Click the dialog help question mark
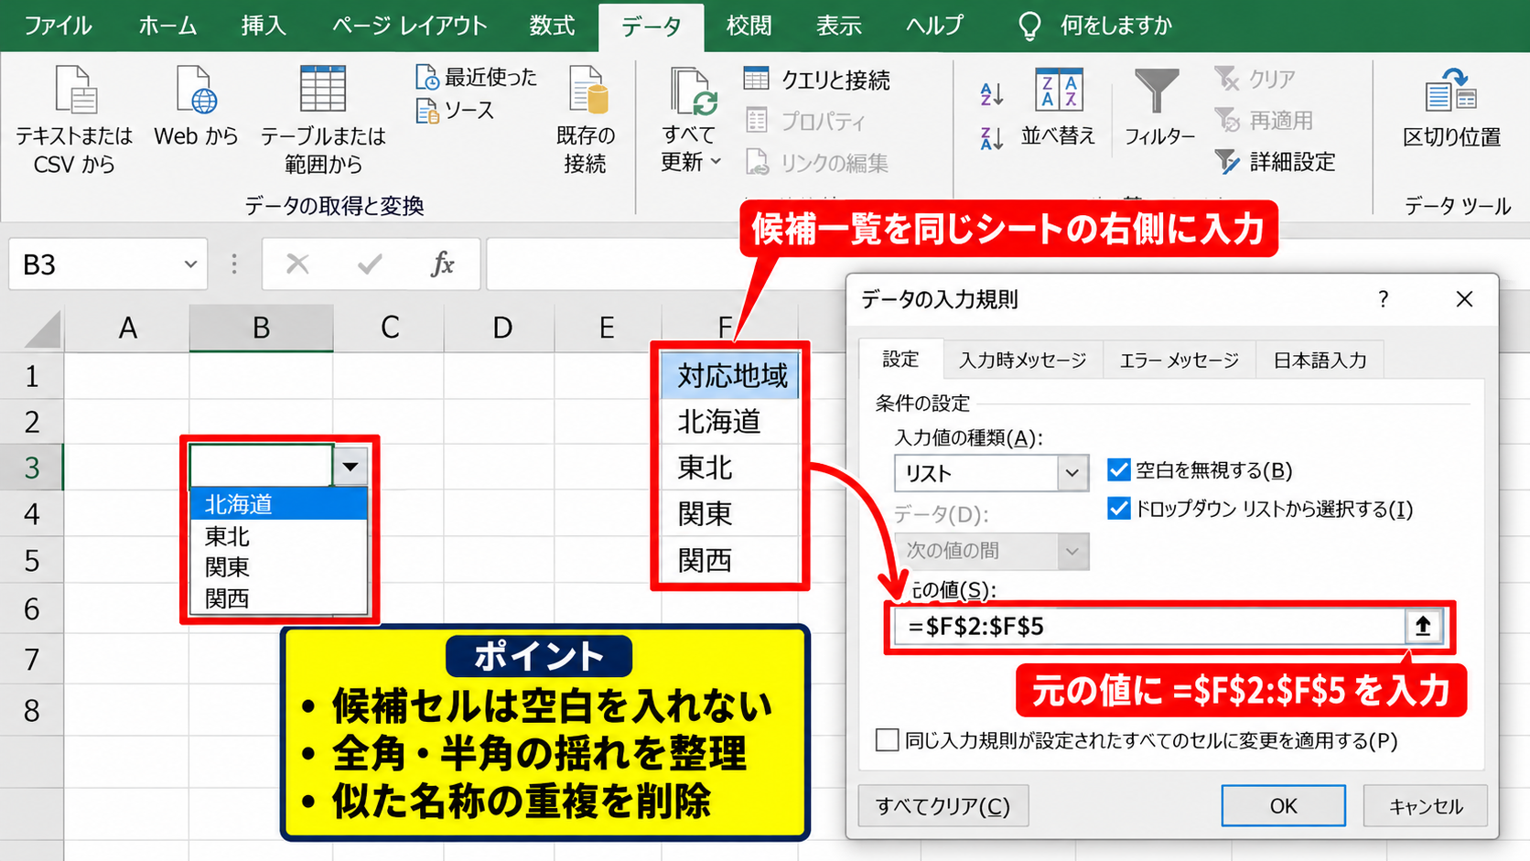The image size is (1530, 861). (x=1383, y=299)
